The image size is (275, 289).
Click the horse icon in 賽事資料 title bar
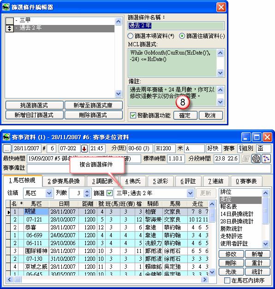tap(6, 137)
